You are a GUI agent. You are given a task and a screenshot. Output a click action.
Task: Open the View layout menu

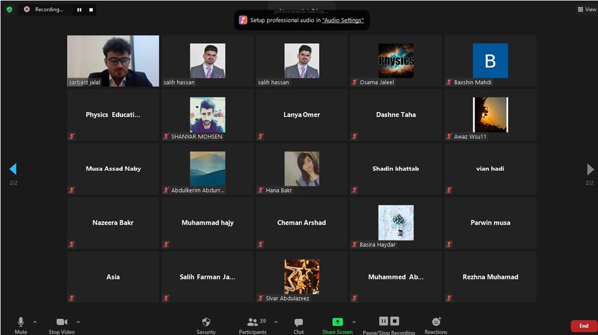click(586, 10)
